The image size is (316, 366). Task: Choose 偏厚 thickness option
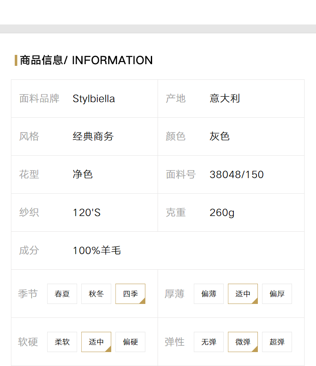(277, 294)
